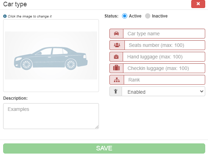The height and width of the screenshot is (156, 208).
Task: Open the Enabled dropdown
Action: (164, 91)
